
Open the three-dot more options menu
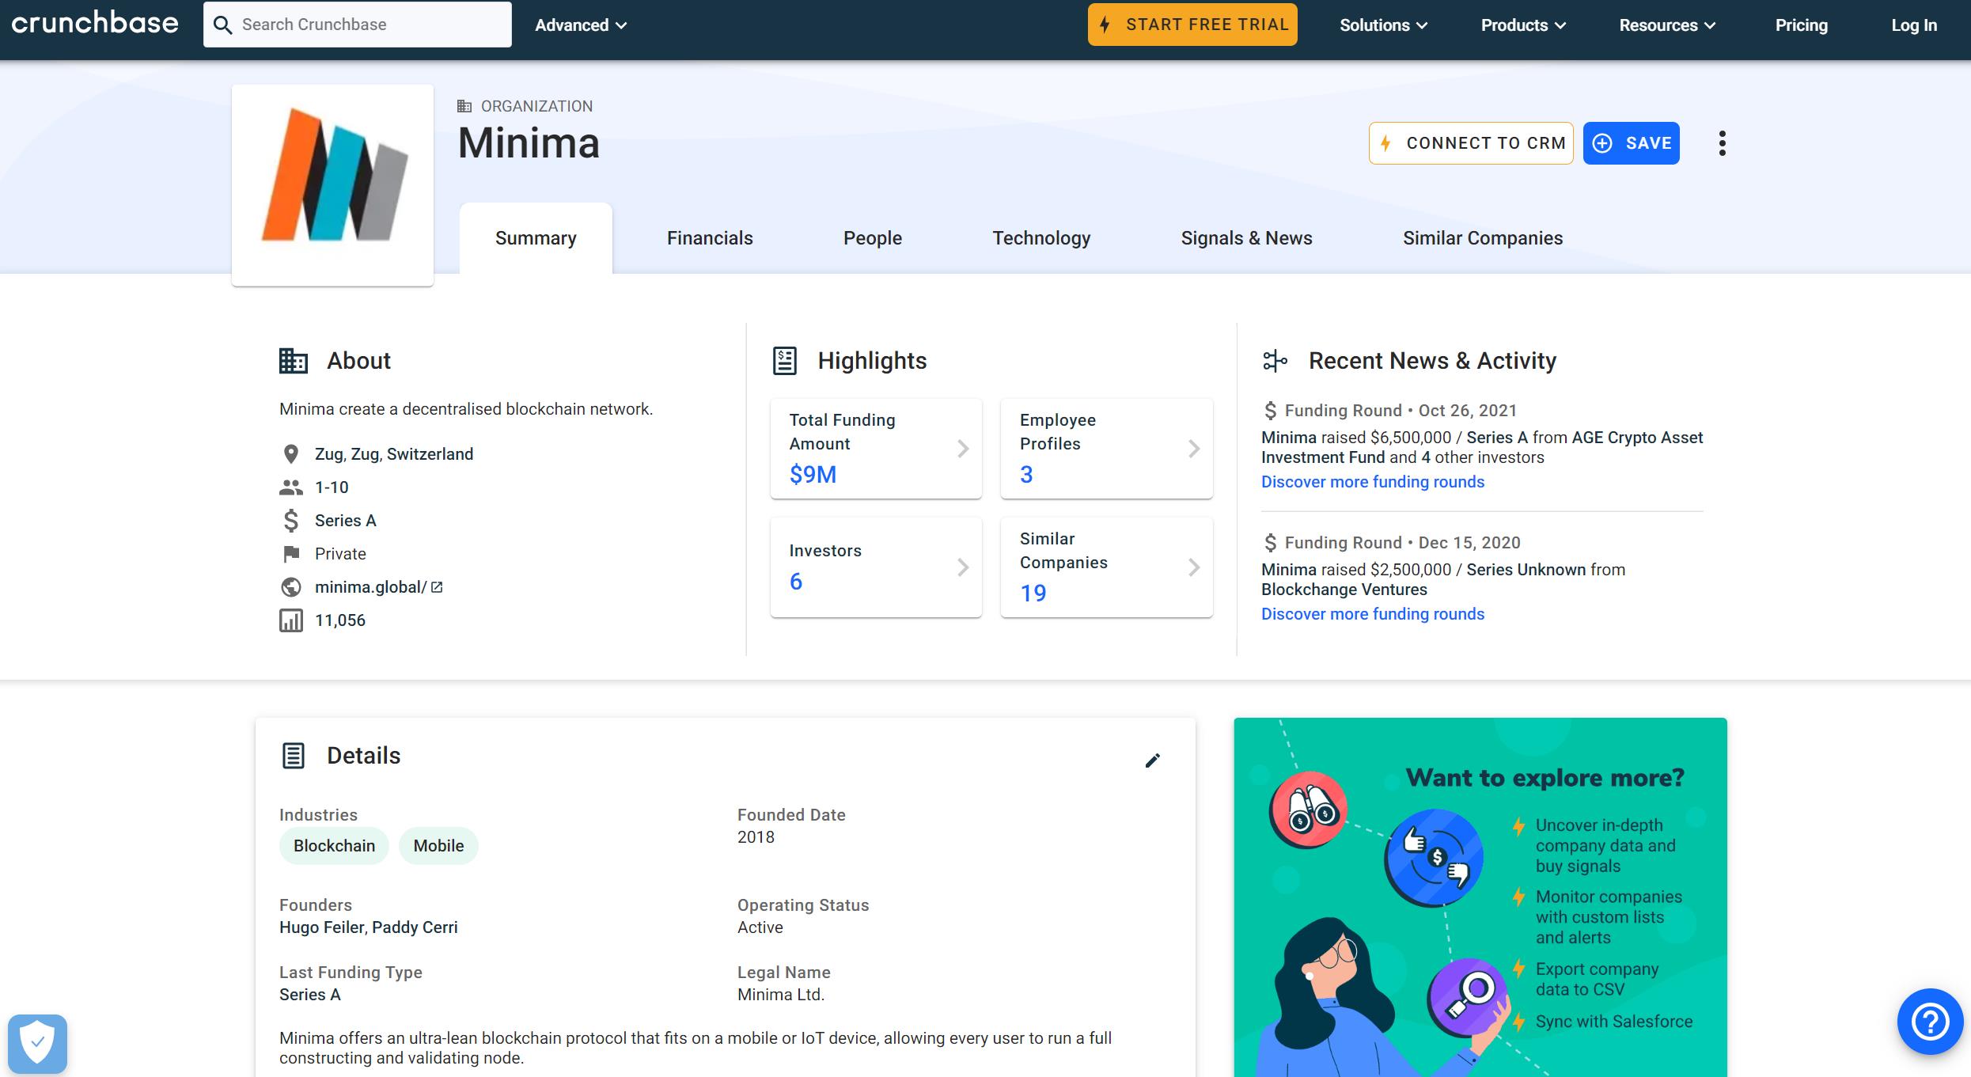pyautogui.click(x=1722, y=143)
